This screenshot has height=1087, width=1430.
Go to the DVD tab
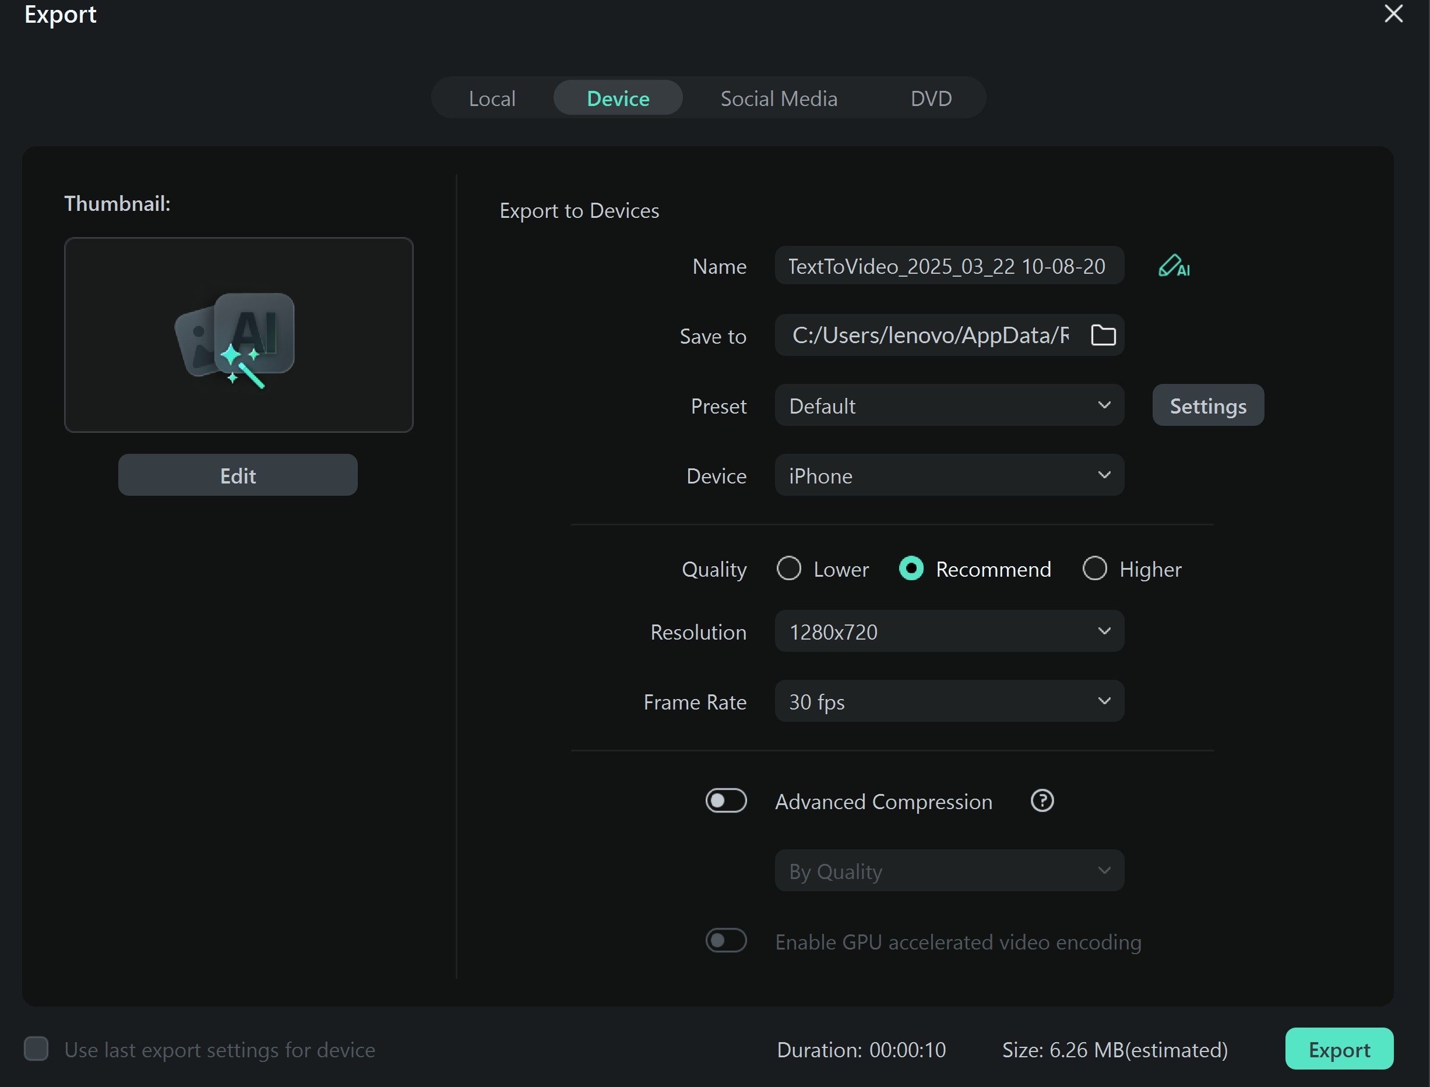tap(931, 98)
